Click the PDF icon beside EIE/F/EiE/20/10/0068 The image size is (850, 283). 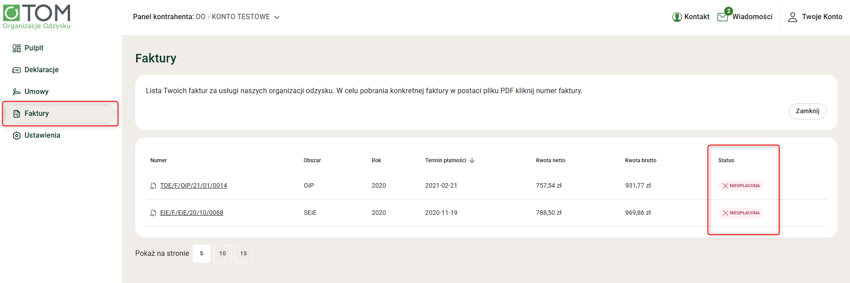(x=153, y=213)
